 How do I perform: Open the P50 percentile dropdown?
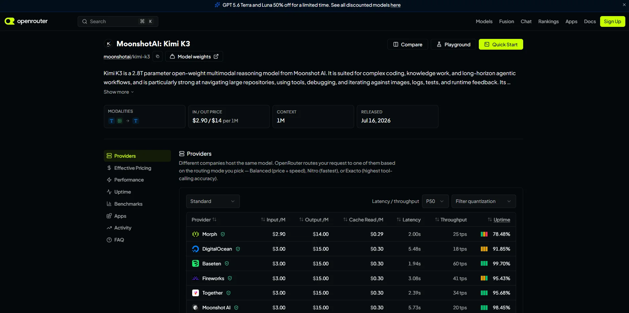click(435, 201)
